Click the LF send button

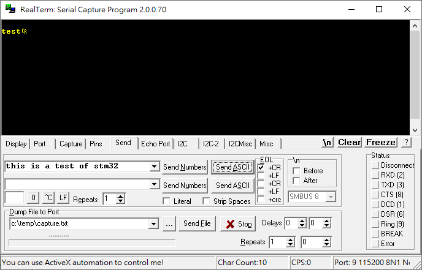[63, 198]
